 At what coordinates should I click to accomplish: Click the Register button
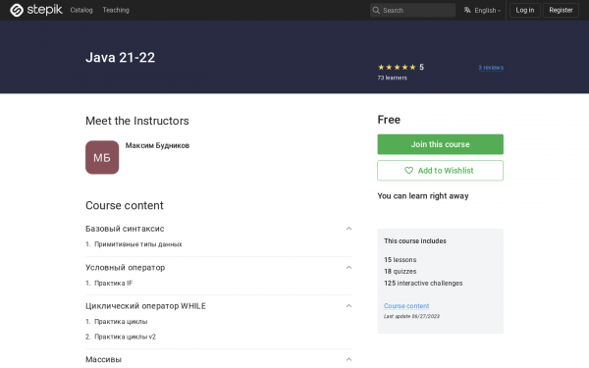561,10
